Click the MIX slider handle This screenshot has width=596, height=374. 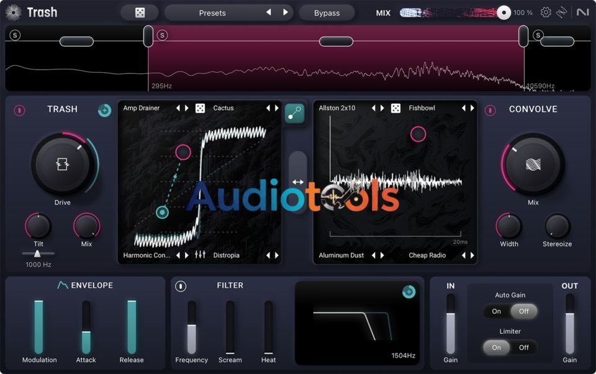(x=502, y=11)
